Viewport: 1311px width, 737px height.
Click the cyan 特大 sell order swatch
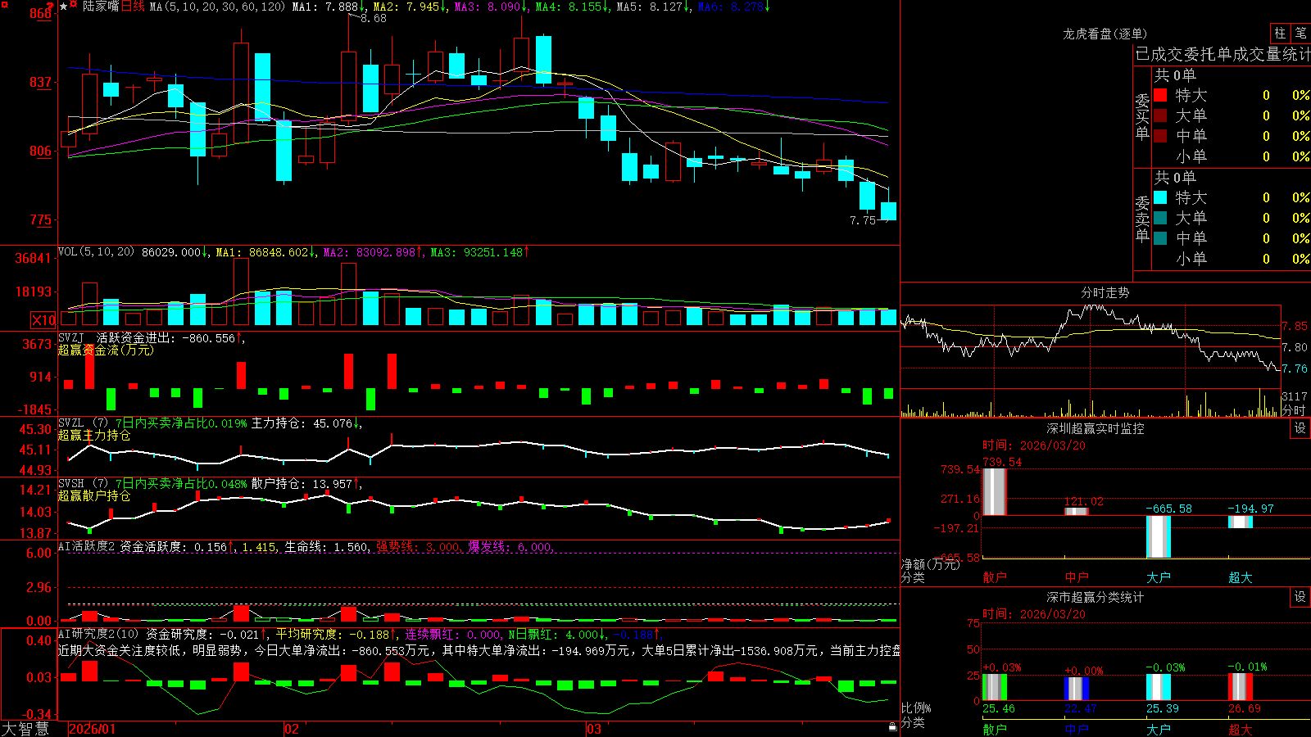1160,197
